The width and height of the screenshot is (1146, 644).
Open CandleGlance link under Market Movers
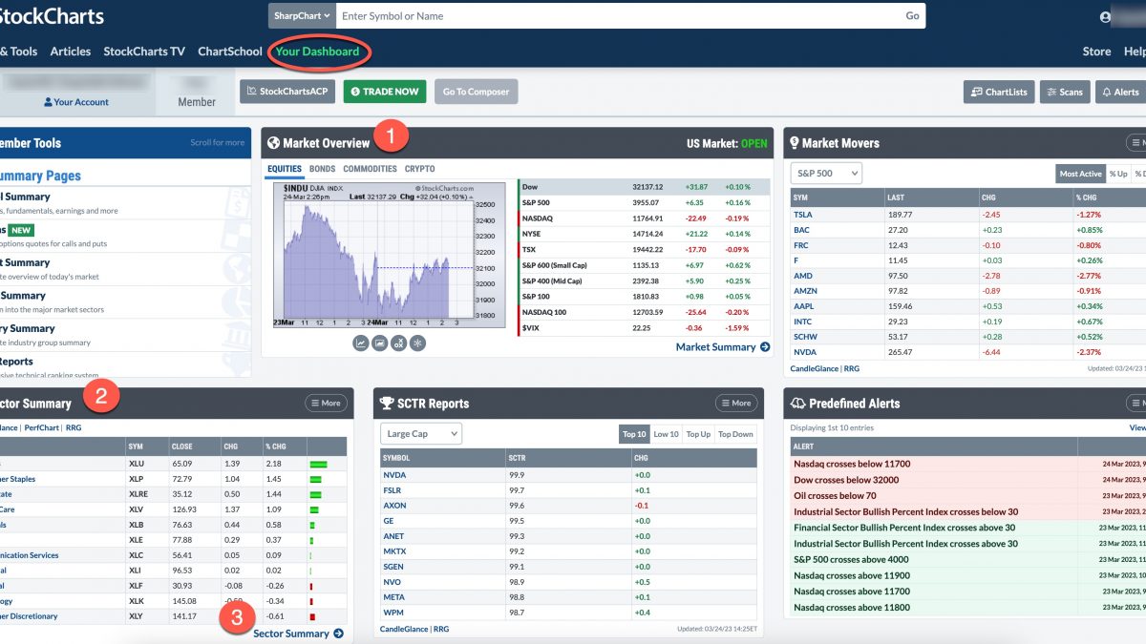[815, 368]
